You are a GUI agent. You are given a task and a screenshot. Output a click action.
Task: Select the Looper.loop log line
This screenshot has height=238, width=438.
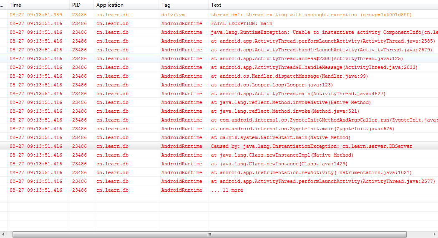(x=219, y=85)
